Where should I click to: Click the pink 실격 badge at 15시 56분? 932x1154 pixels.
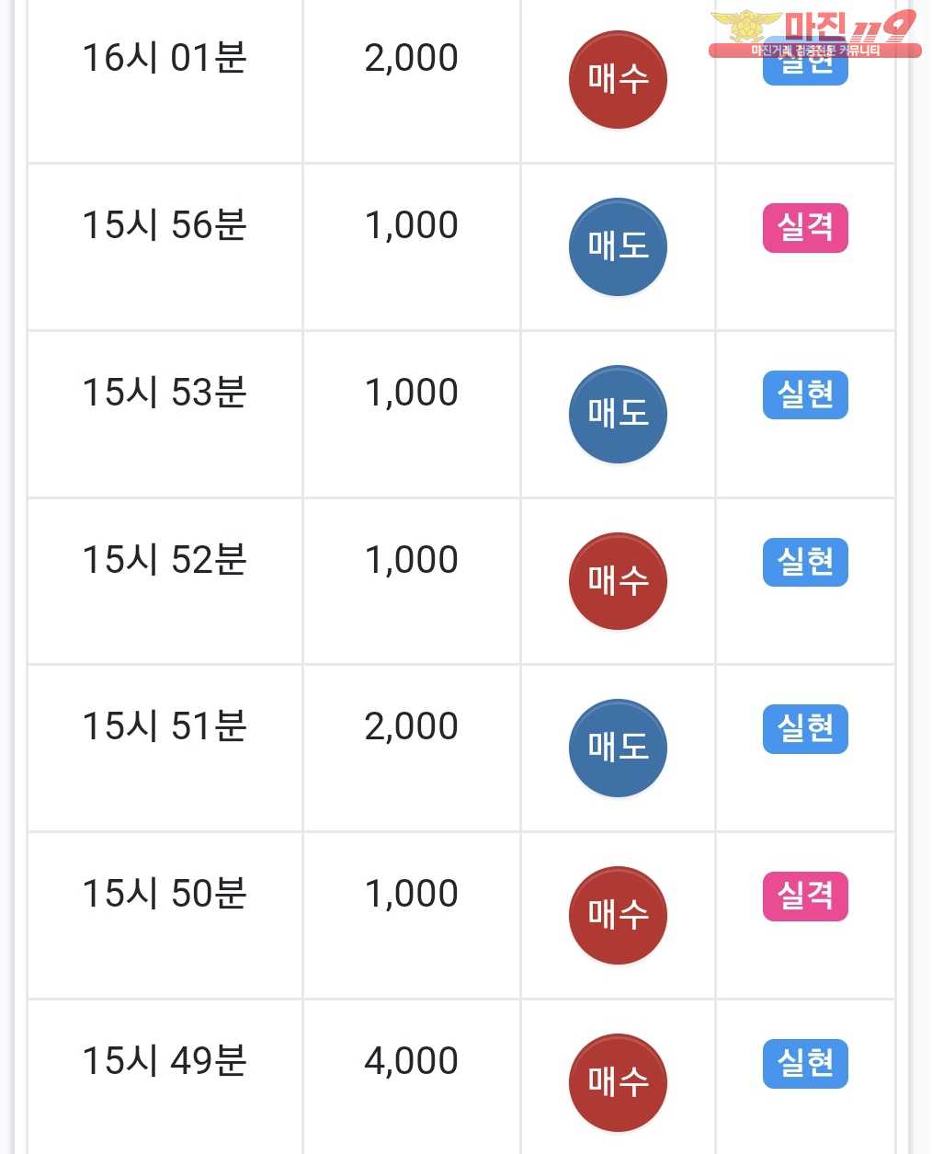click(805, 227)
